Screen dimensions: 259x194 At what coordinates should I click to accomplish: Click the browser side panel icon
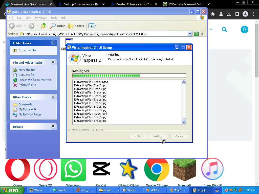237,14
